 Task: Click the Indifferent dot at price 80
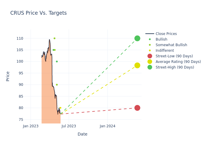point(60,108)
